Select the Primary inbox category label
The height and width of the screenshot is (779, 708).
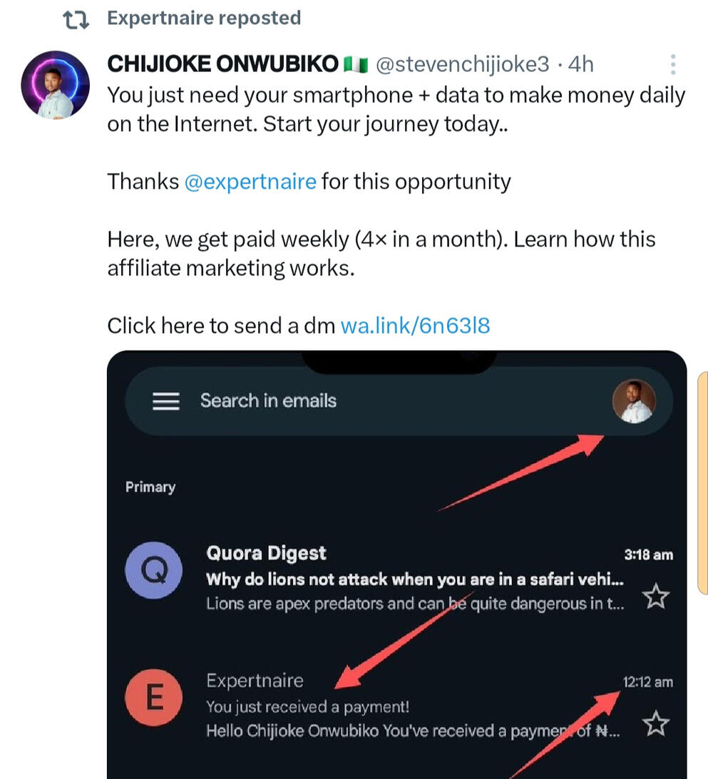pyautogui.click(x=150, y=487)
